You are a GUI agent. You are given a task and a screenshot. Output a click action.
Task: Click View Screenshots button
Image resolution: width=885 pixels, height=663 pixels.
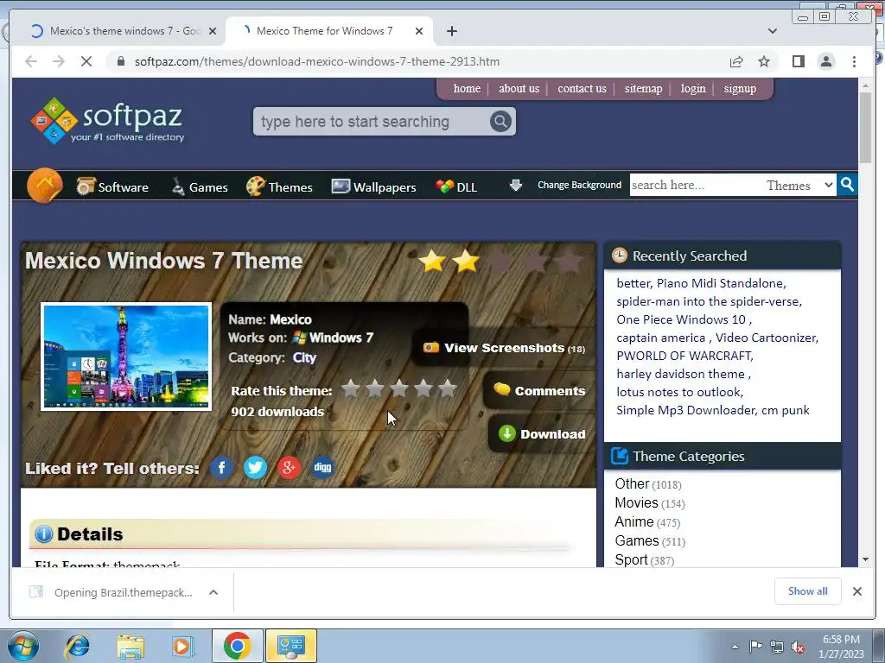[504, 348]
